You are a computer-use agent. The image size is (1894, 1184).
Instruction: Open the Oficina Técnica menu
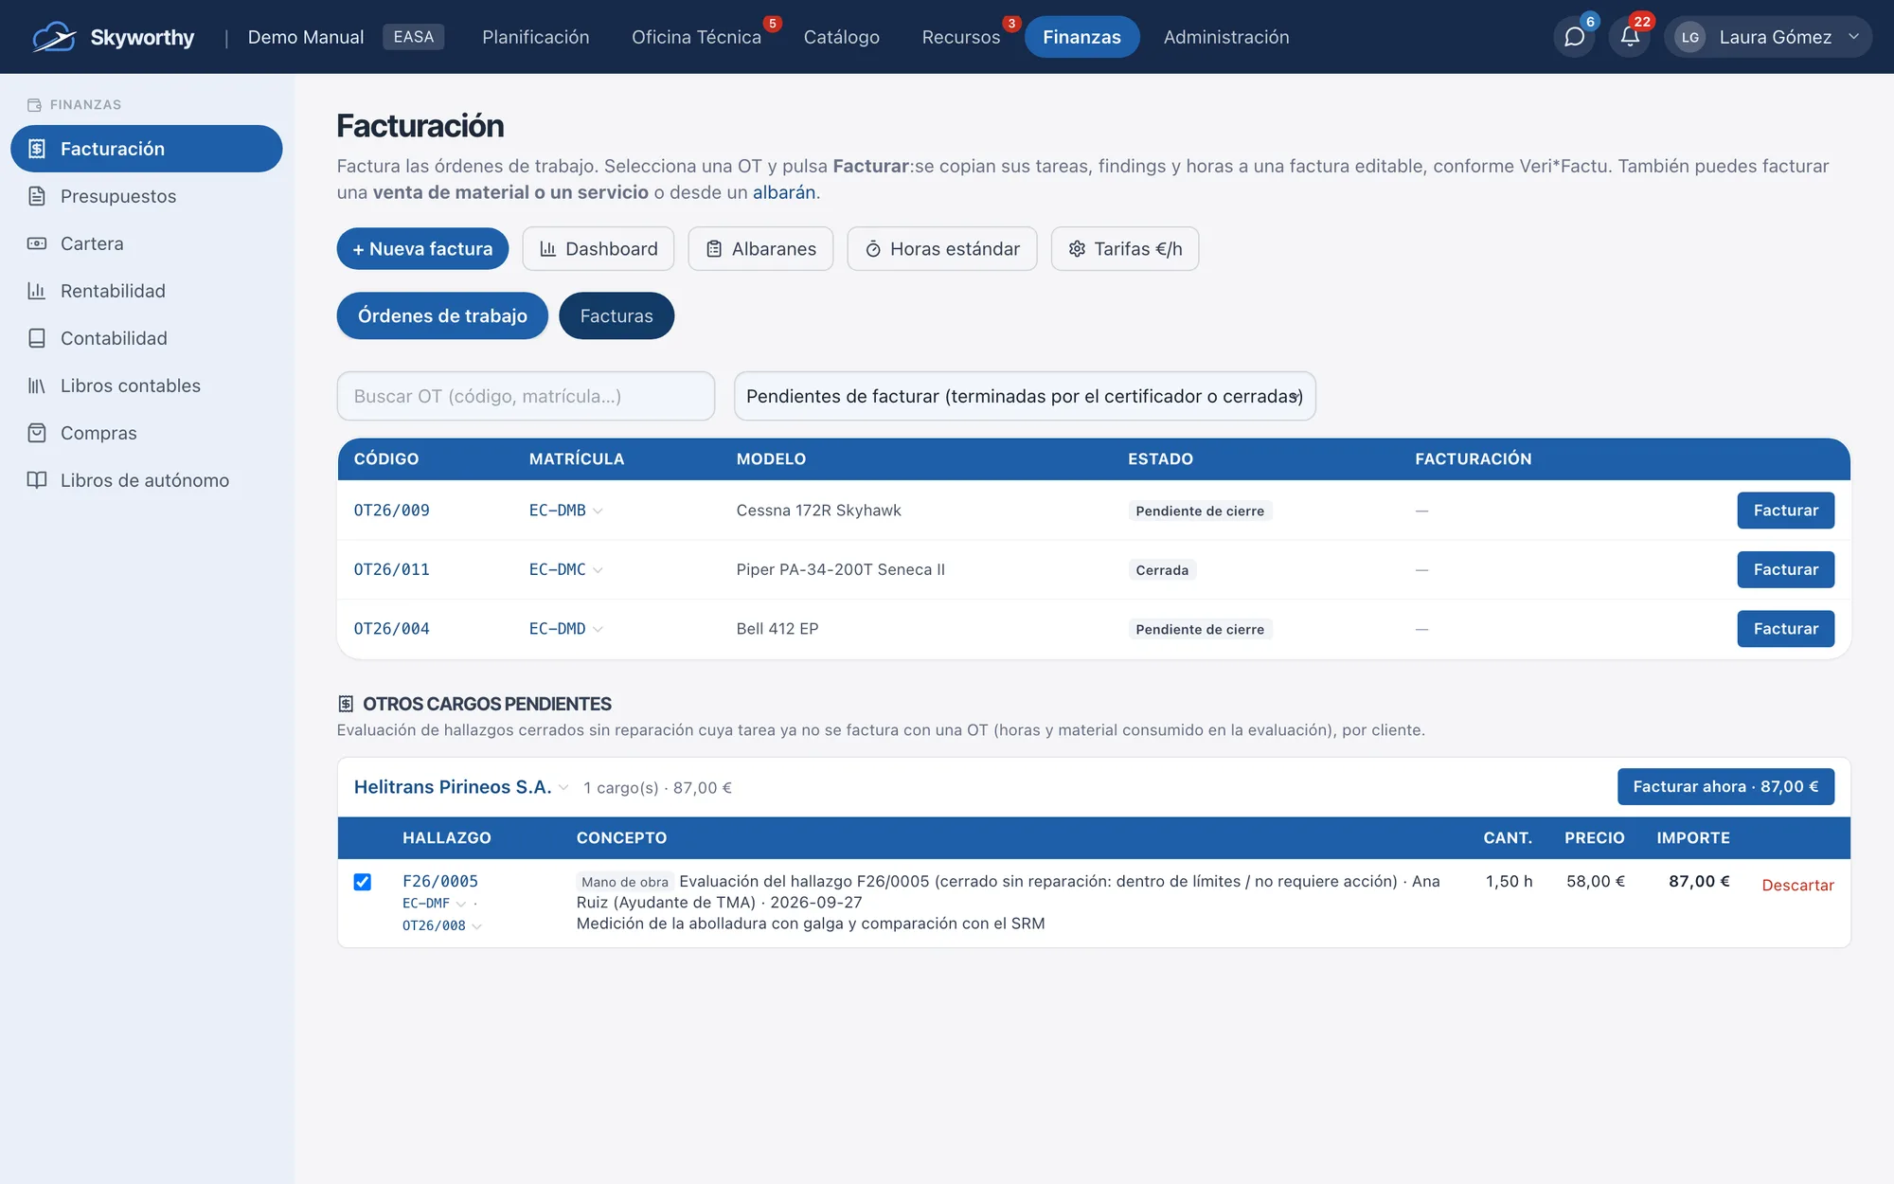coord(696,37)
